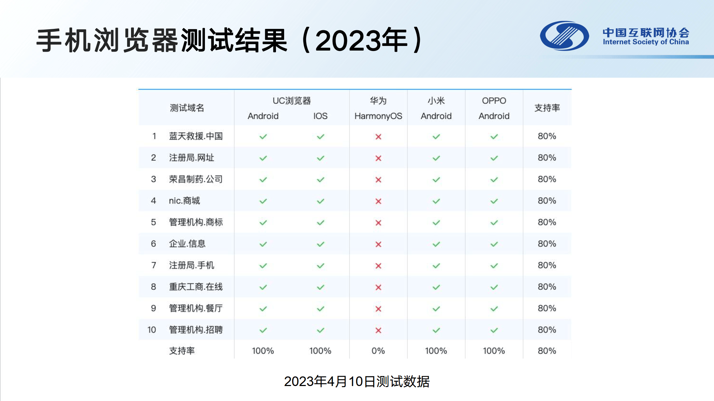This screenshot has height=401, width=714.
Task: Click the 100% support rate under IOS column
Action: coord(321,351)
